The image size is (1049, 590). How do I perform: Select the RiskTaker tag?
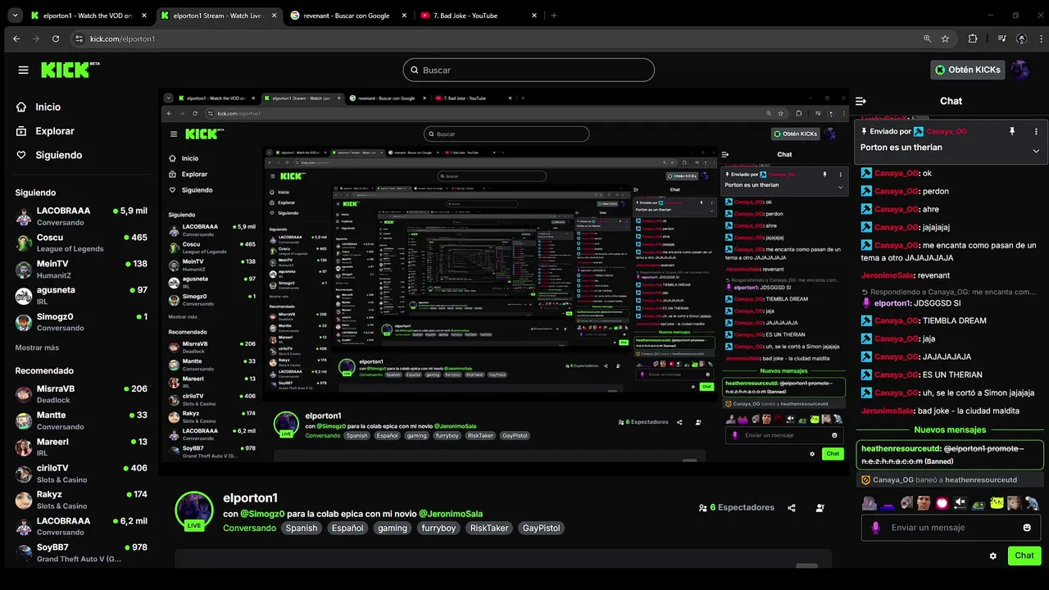[x=489, y=529]
